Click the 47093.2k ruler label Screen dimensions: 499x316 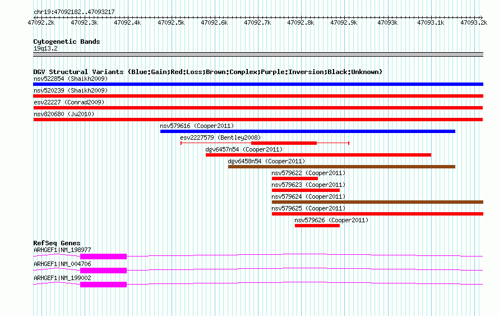474,22
